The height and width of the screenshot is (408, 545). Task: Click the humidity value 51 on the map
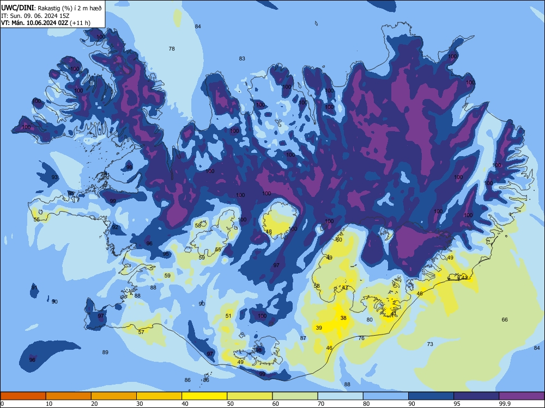pyautogui.click(x=228, y=316)
